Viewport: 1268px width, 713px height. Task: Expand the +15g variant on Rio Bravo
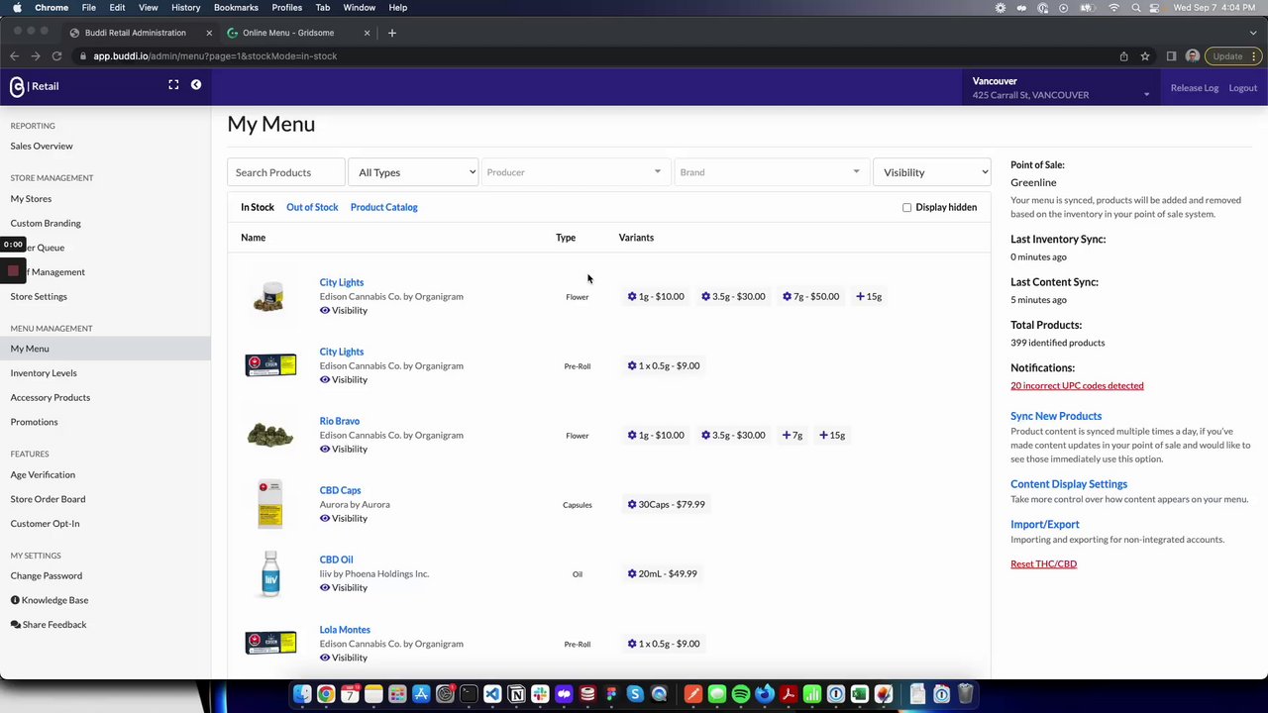[x=832, y=436]
